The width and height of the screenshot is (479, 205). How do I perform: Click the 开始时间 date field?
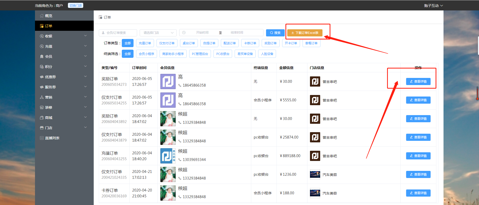[x=202, y=33]
